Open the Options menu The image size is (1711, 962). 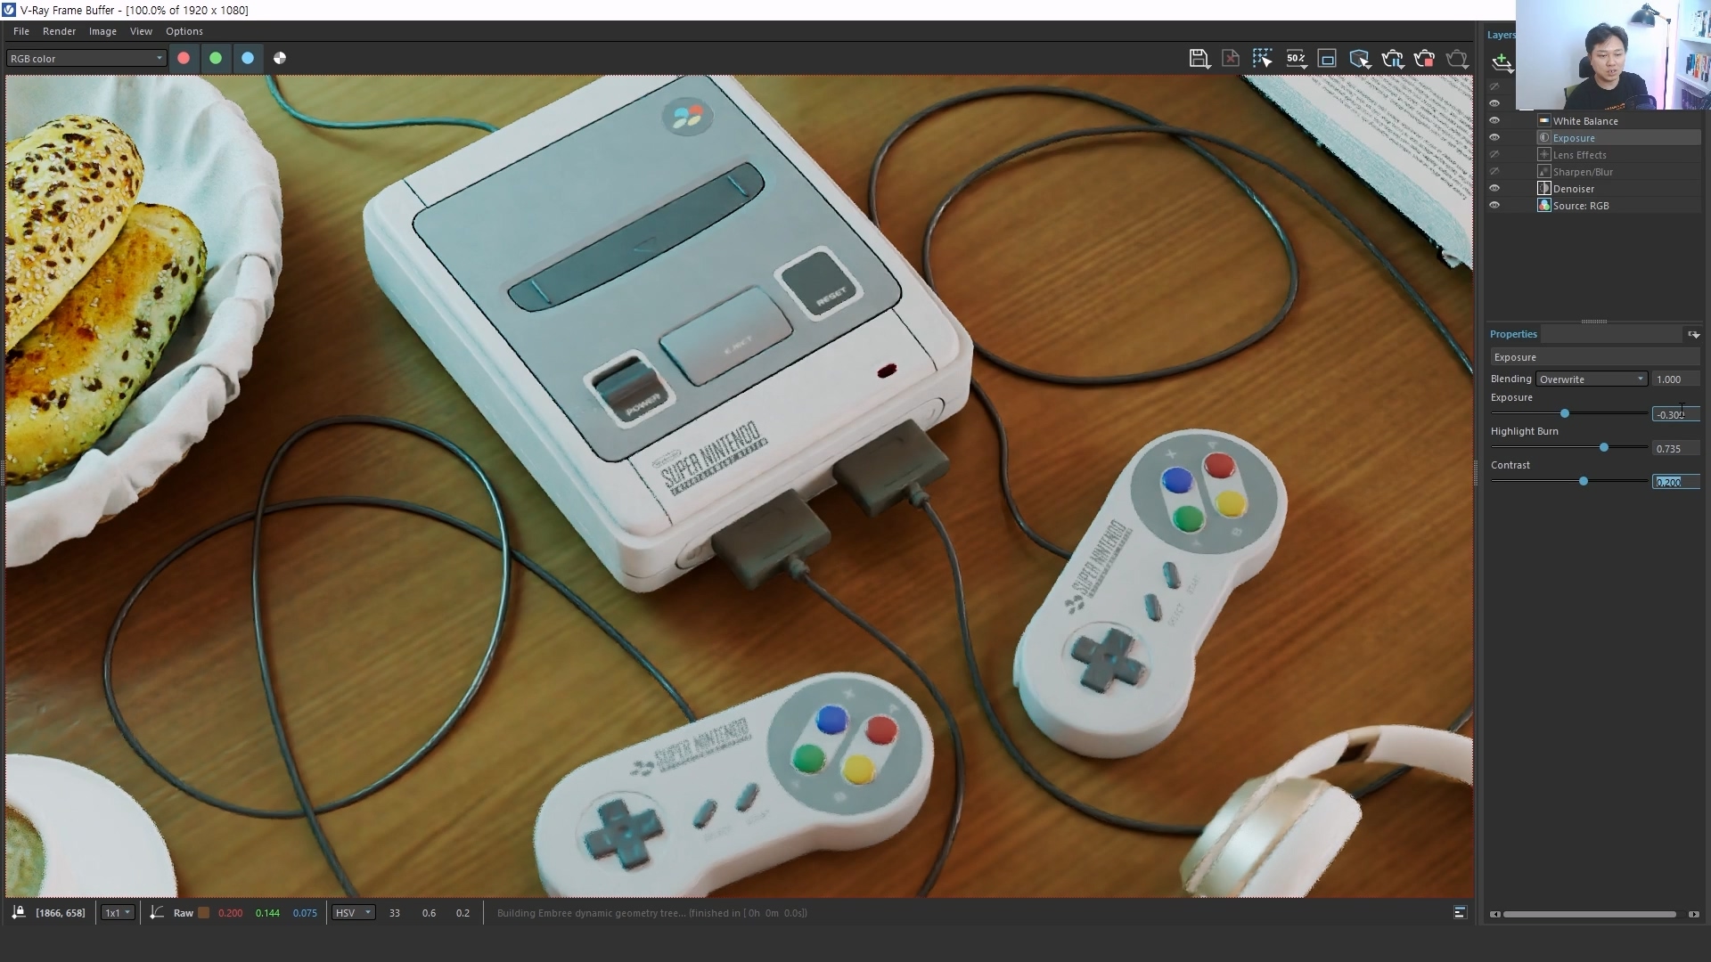[184, 31]
